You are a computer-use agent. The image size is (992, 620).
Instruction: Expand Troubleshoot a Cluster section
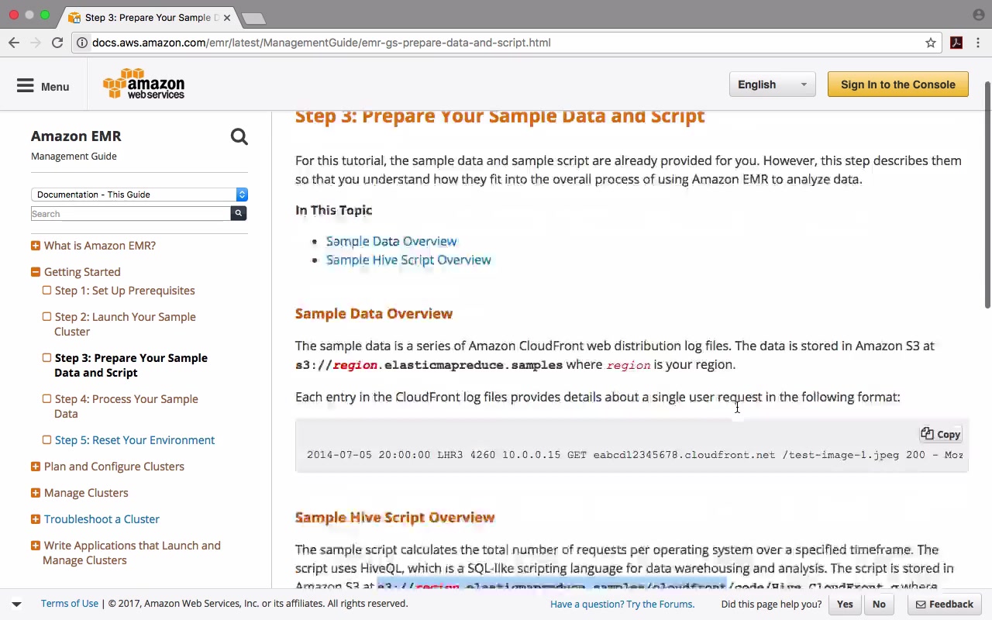pos(36,519)
